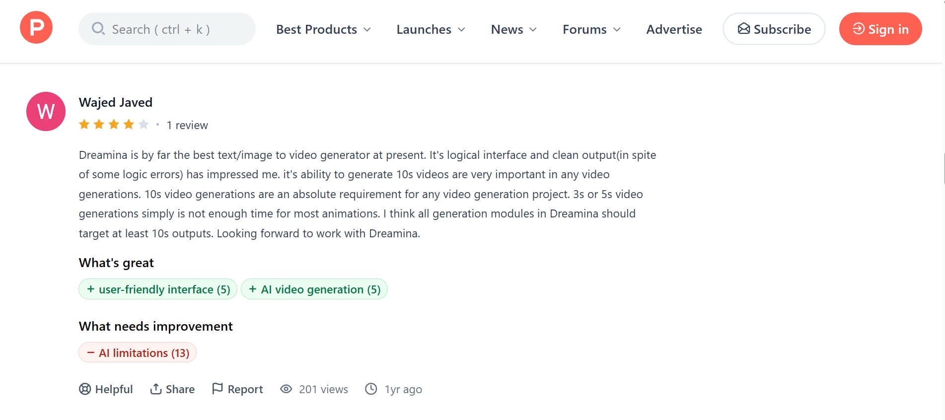Click the fourth rating star
This screenshot has height=420, width=945.
[x=129, y=124]
